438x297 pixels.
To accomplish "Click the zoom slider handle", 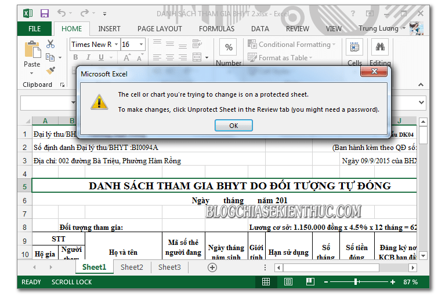I will click(x=356, y=282).
